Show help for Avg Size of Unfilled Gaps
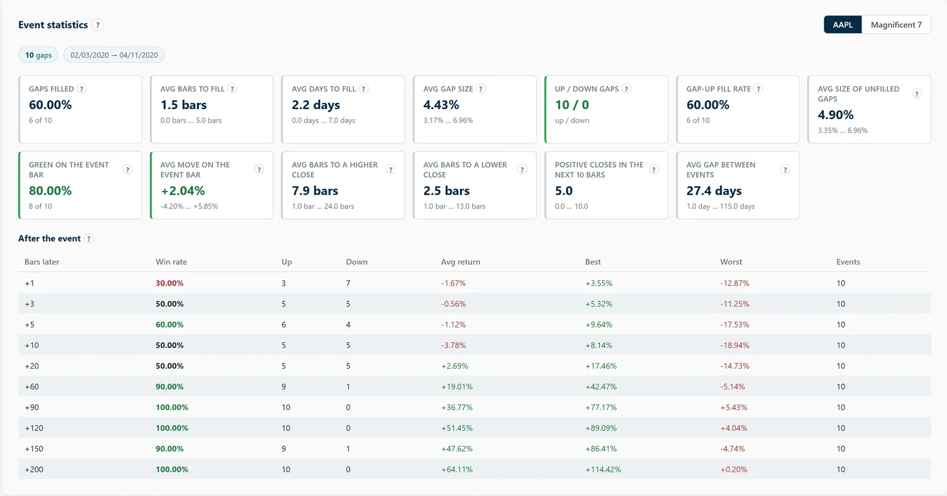This screenshot has width=947, height=496. point(917,93)
